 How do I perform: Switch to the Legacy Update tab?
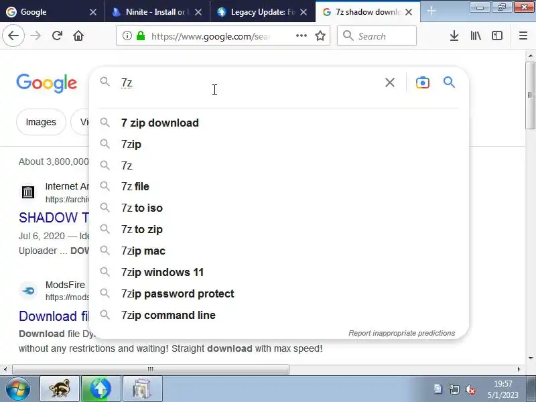coord(263,12)
